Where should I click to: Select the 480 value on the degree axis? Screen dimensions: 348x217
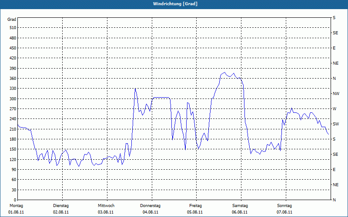13,38
